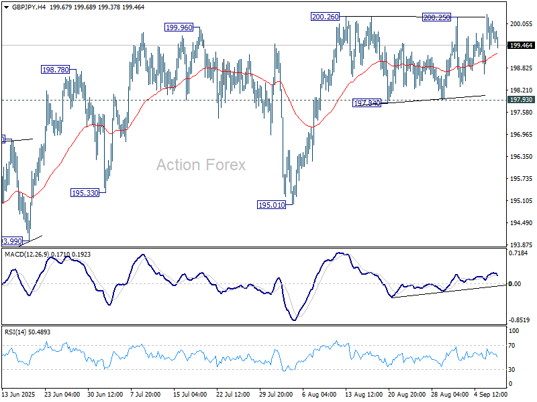This screenshot has height=402, width=537.
Task: Click the 6 Aug 04:00 time marker
Action: [319, 393]
